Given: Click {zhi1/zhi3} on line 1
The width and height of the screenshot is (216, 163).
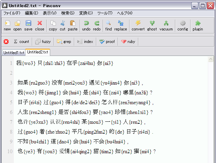Looking at the screenshot, I should tap(54, 63).
